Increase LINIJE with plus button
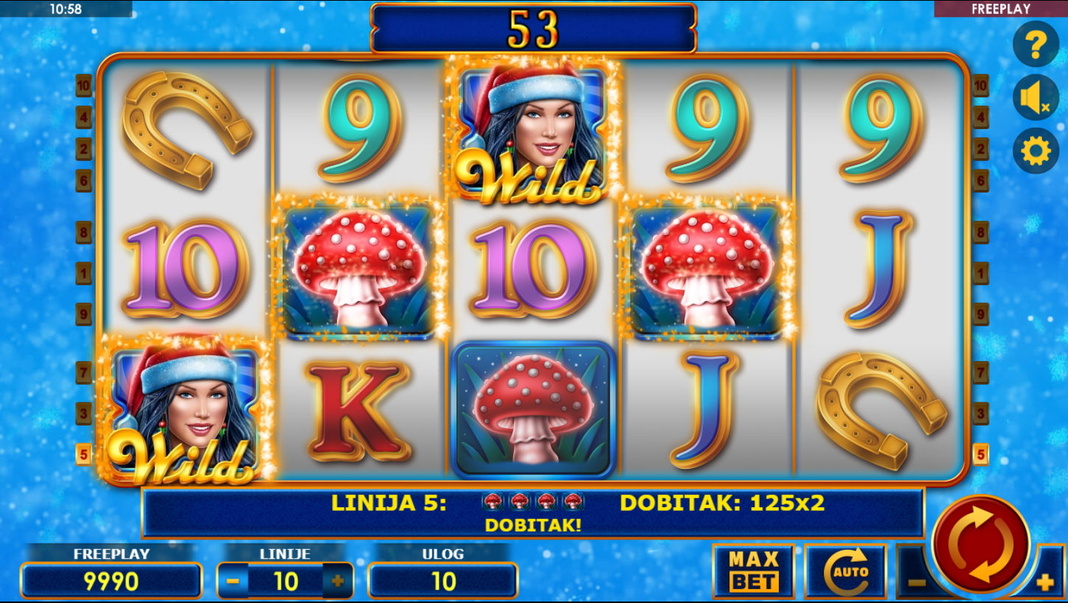 pos(338,581)
